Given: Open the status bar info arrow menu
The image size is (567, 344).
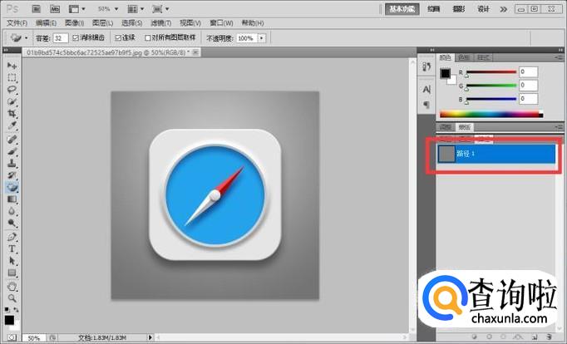Looking at the screenshot, I should tap(150, 337).
